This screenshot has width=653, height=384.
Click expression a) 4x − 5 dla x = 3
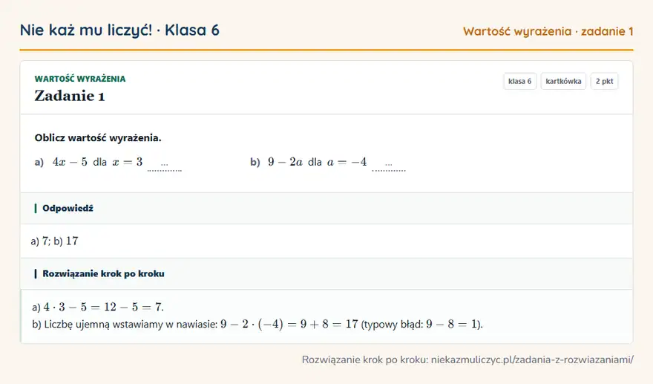pos(89,162)
